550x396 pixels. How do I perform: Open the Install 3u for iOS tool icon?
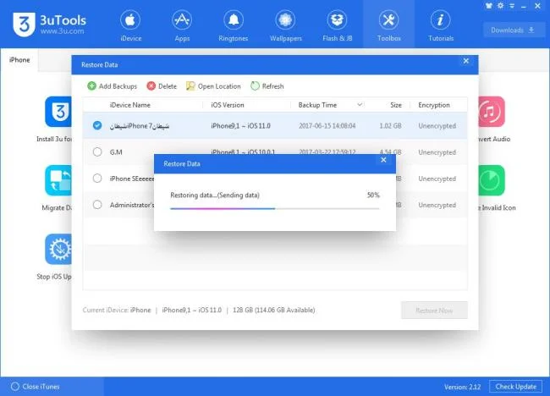point(58,112)
